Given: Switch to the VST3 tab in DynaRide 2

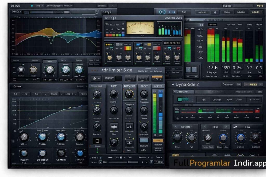Looking at the screenshot, I should (253, 84).
